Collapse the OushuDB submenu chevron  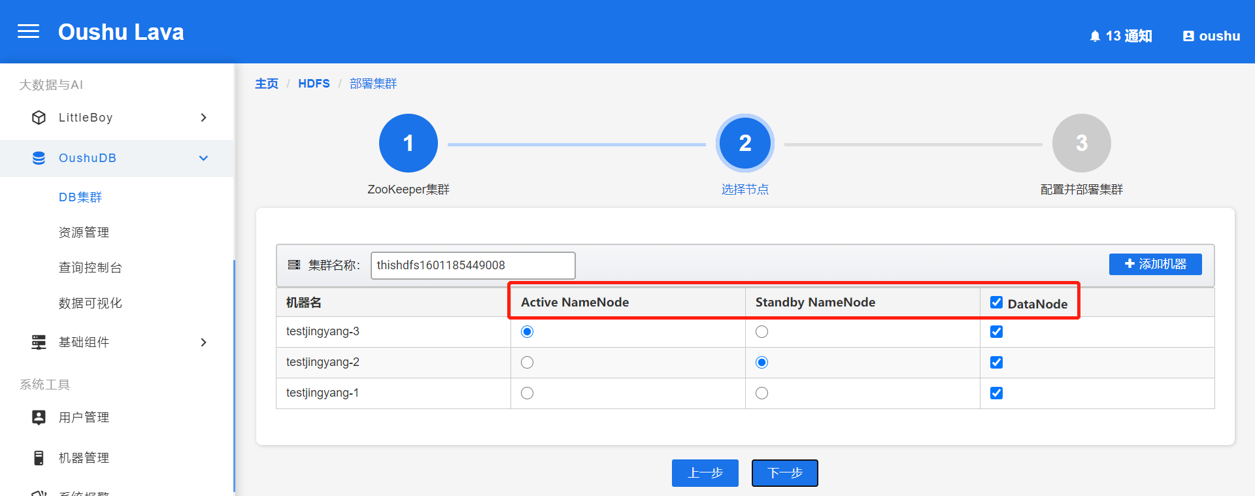204,158
